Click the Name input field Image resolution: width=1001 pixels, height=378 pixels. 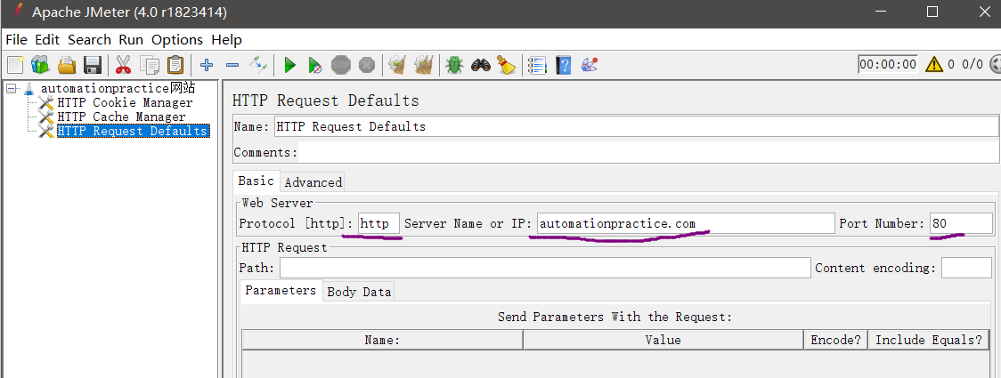636,126
